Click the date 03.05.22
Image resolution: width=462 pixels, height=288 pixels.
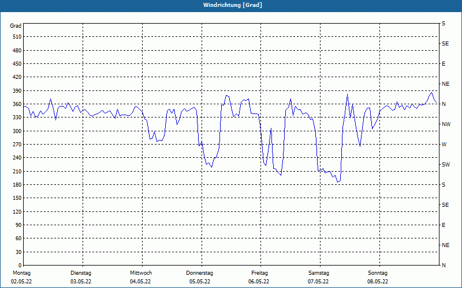pos(81,282)
